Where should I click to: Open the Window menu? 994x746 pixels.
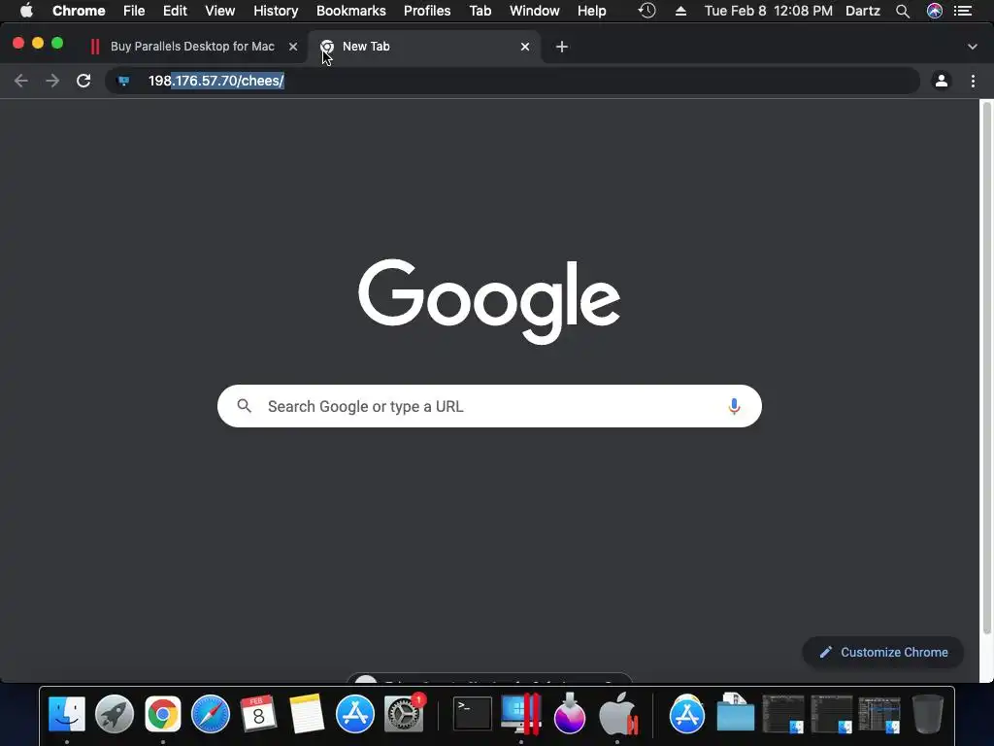535,11
